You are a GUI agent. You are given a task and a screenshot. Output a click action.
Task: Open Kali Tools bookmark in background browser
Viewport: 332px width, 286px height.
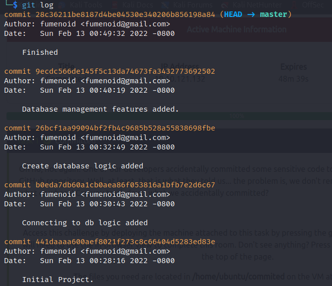click(81, 5)
